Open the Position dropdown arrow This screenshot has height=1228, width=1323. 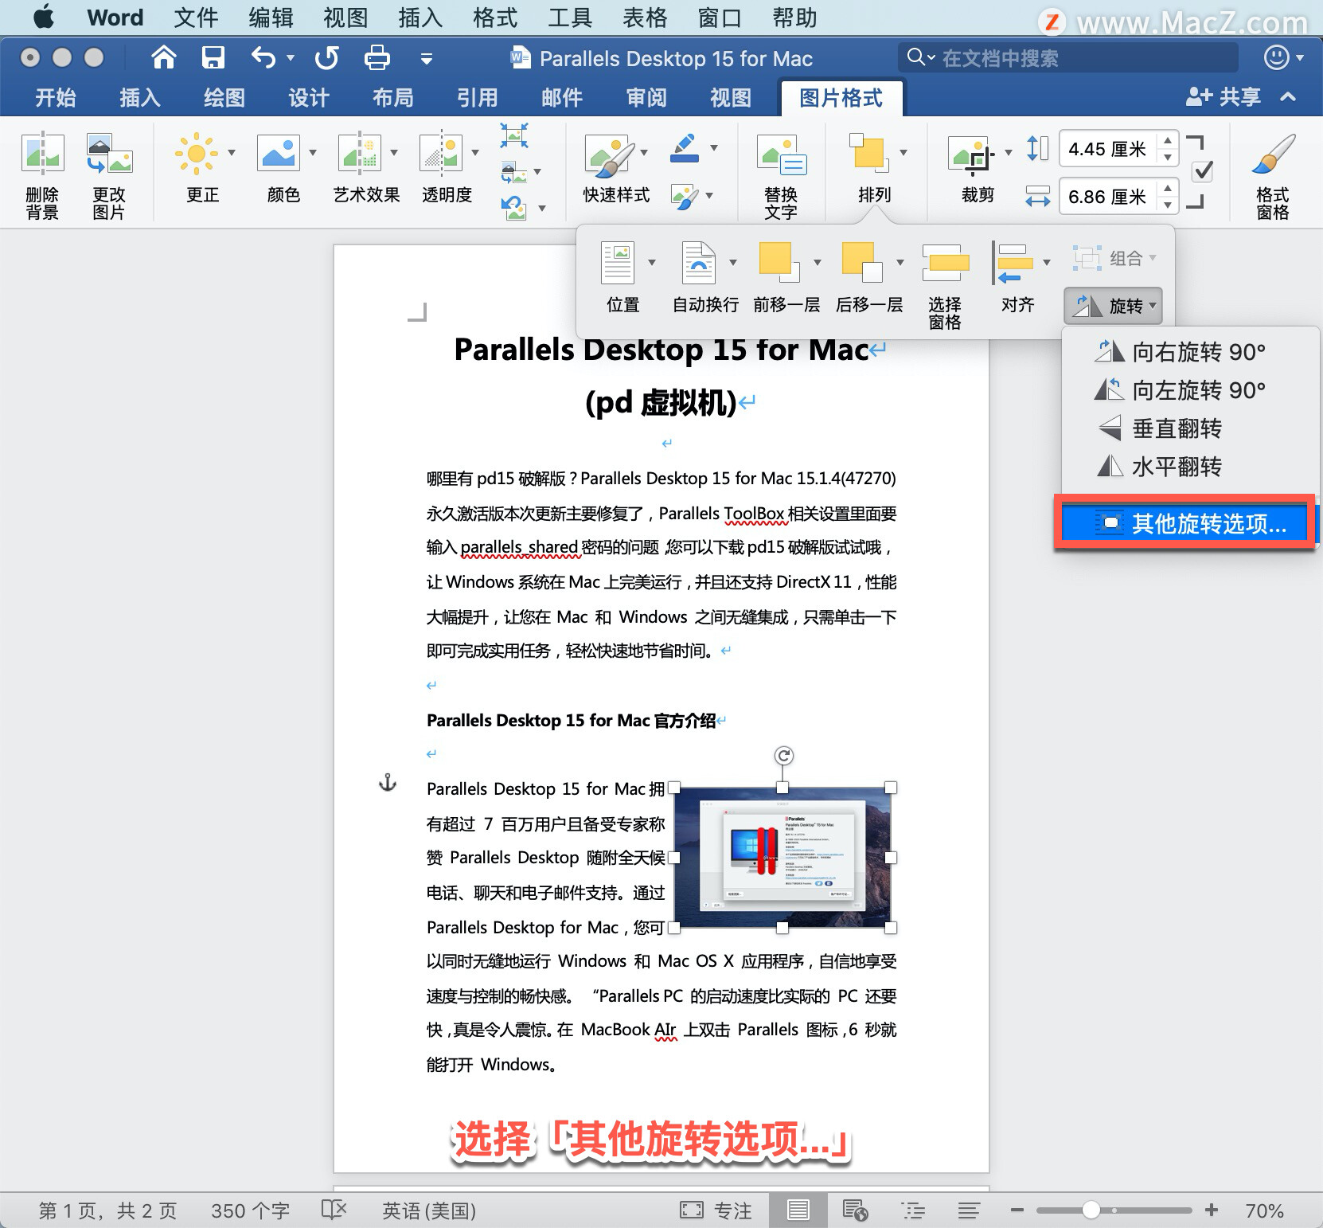(x=652, y=262)
